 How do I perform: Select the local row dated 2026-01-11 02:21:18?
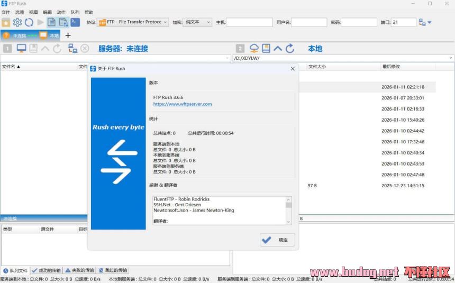tap(367, 87)
